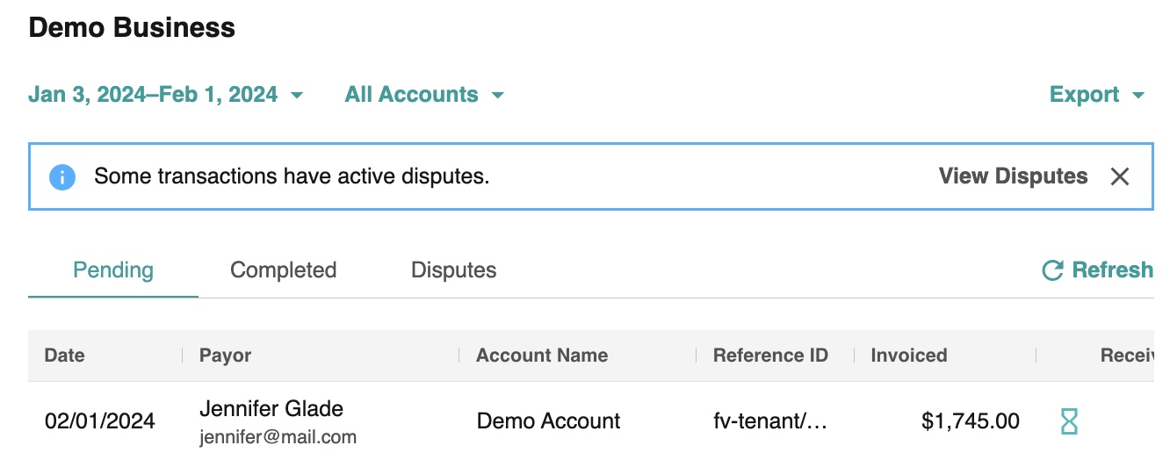This screenshot has height=460, width=1170.
Task: Click the hourglass pending status icon
Action: pos(1069,421)
